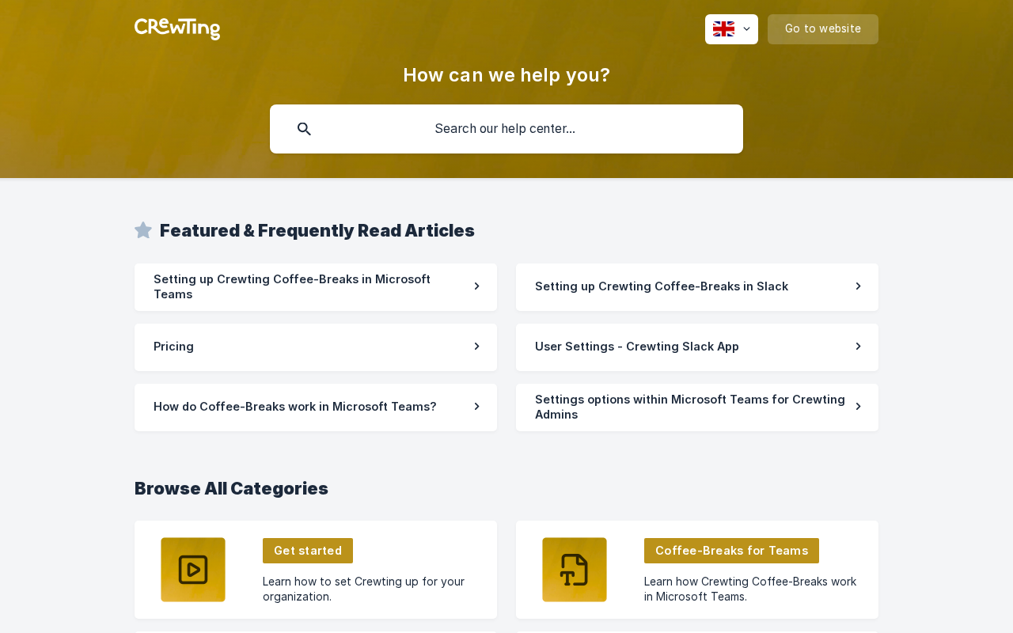The height and width of the screenshot is (633, 1013).
Task: Open User Settings - Crewting Slack App
Action: pyautogui.click(x=697, y=347)
